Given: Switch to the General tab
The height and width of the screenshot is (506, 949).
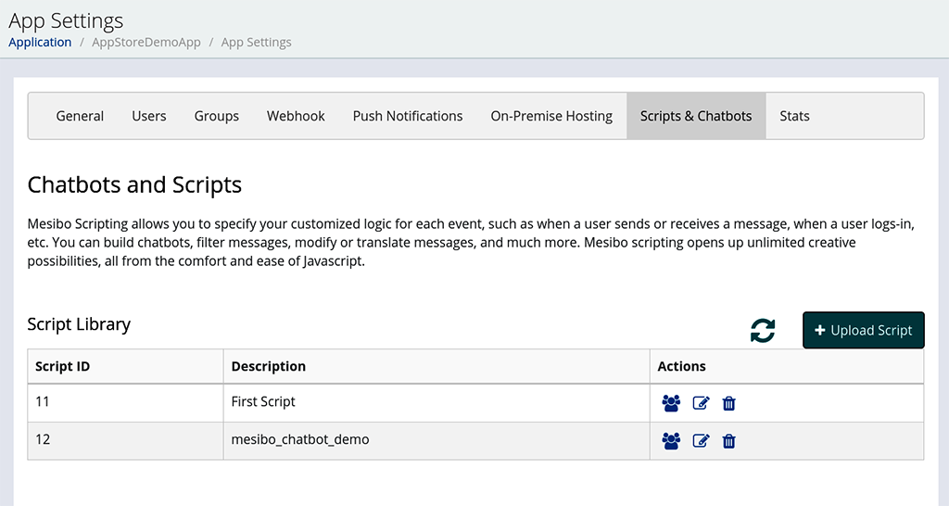Looking at the screenshot, I should click(x=80, y=116).
